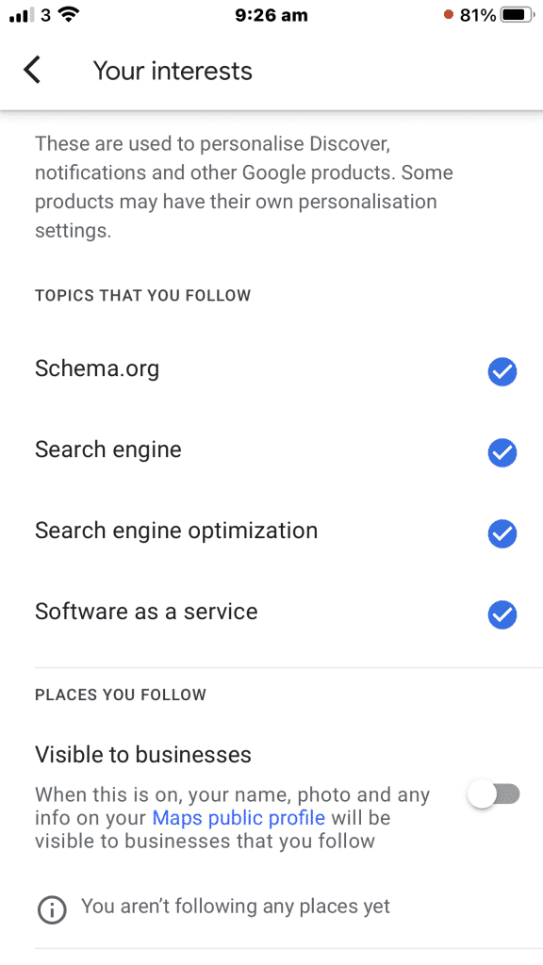Tap the 9:26 am clock display
Image resolution: width=543 pixels, height=965 pixels.
271,15
